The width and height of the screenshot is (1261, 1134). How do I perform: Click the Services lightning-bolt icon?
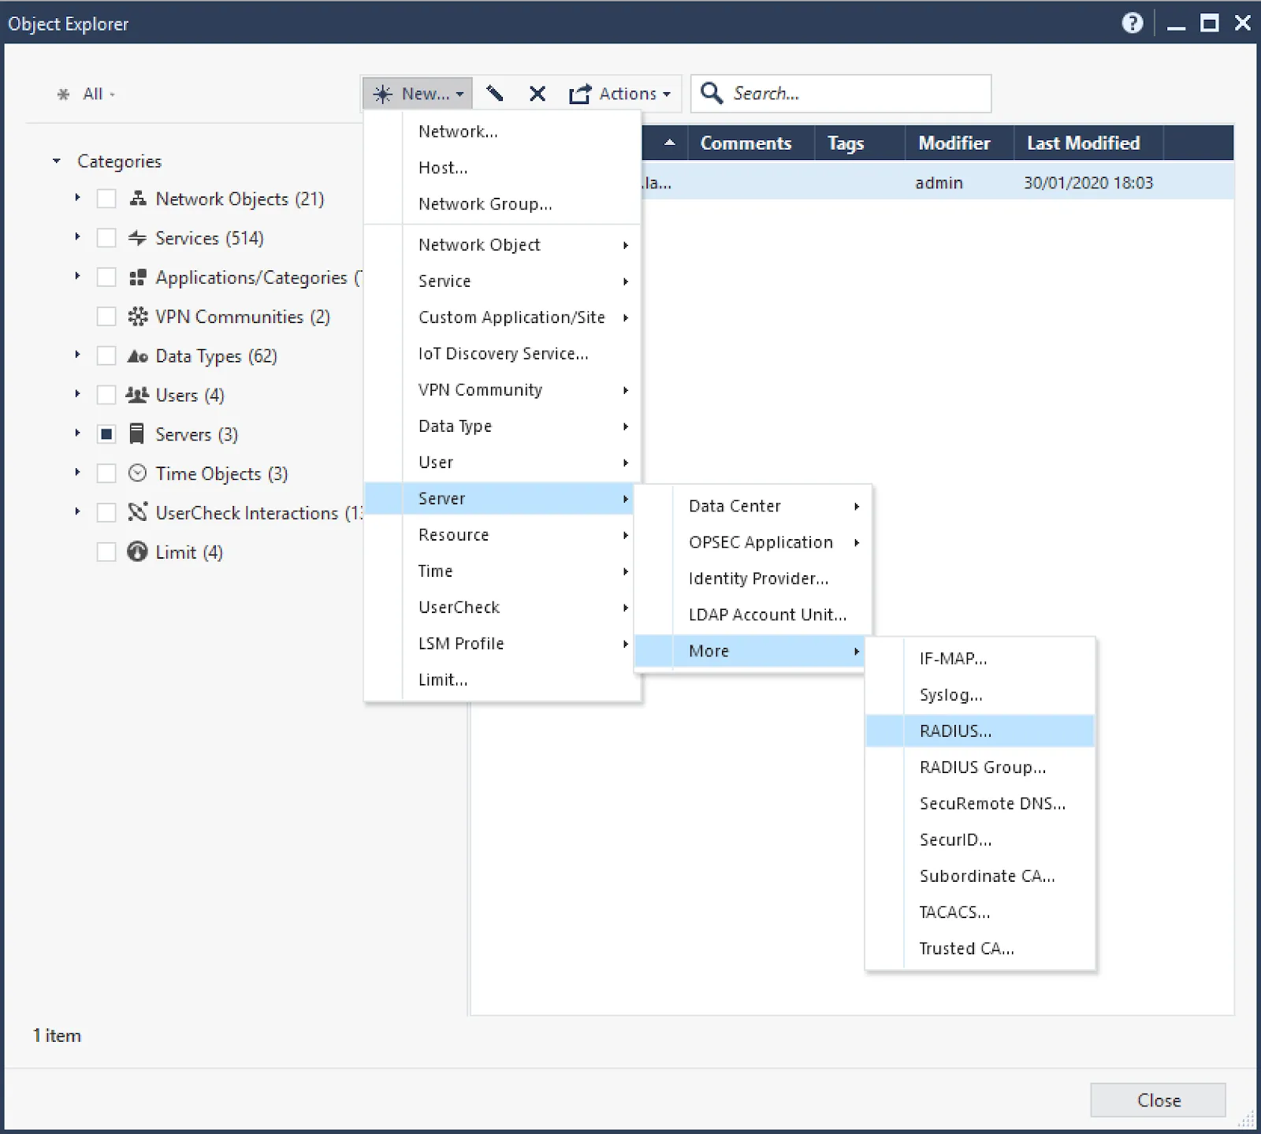(137, 238)
